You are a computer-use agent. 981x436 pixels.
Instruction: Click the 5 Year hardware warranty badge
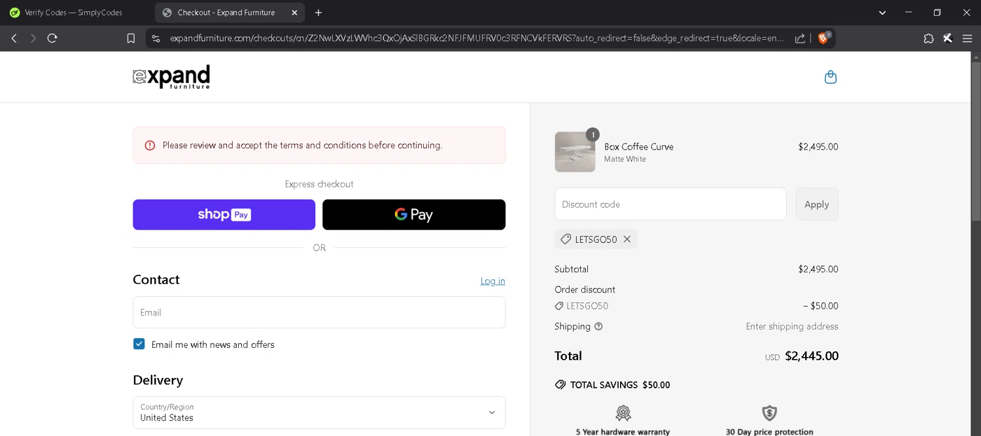[623, 420]
